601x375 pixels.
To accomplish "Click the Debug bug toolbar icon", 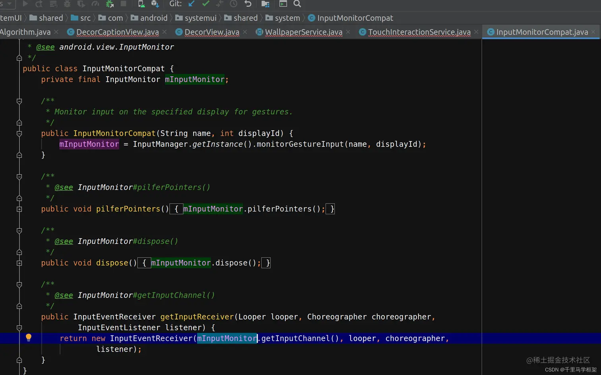I will point(67,4).
